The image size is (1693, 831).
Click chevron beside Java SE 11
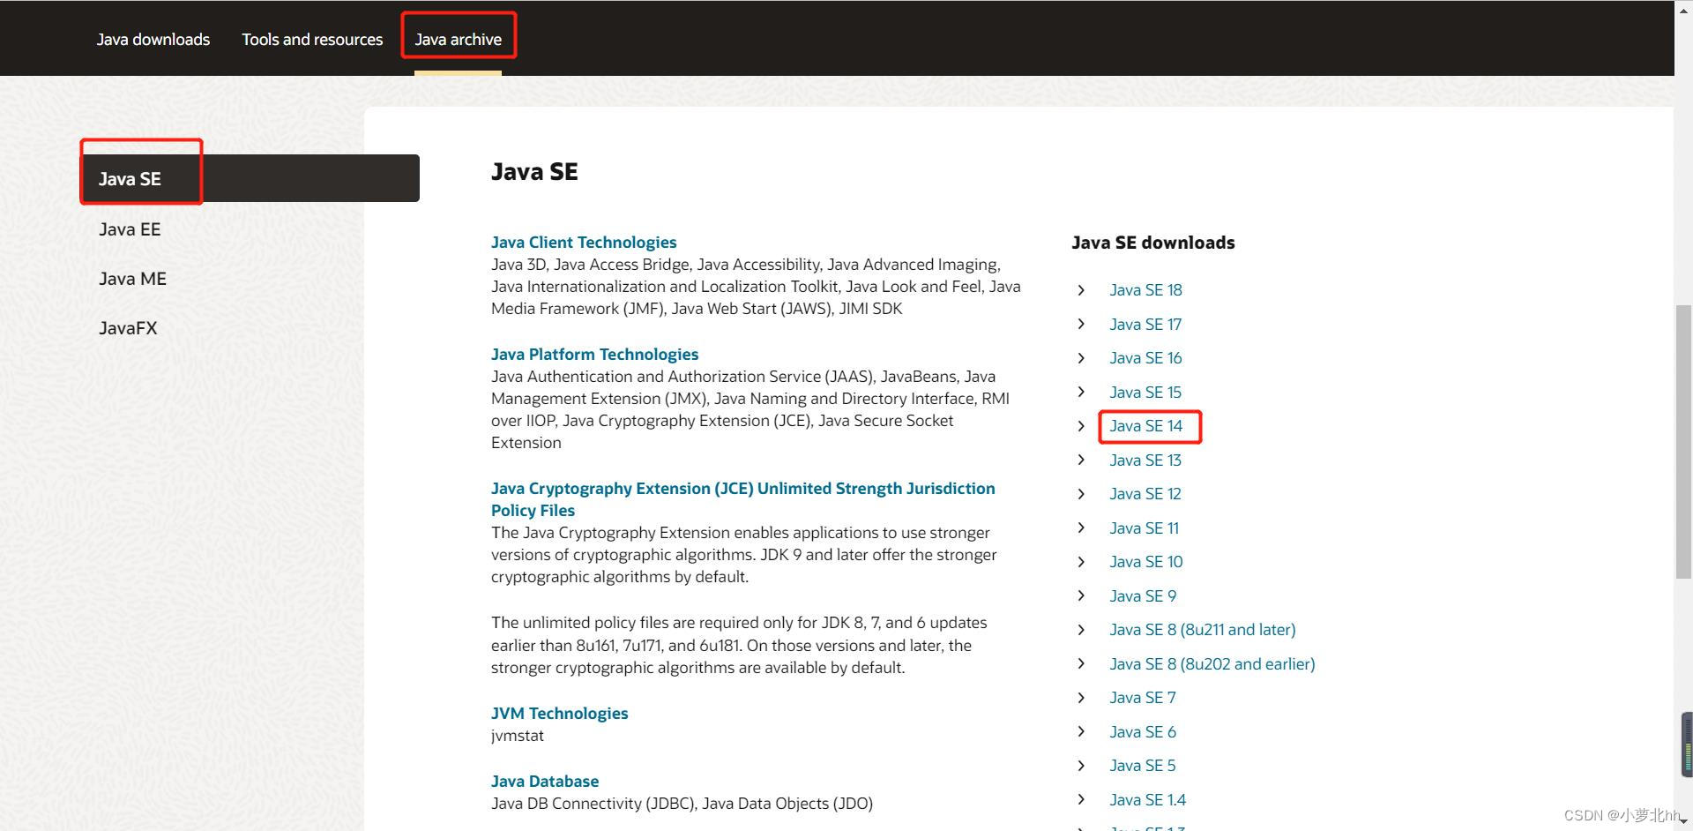[1081, 528]
